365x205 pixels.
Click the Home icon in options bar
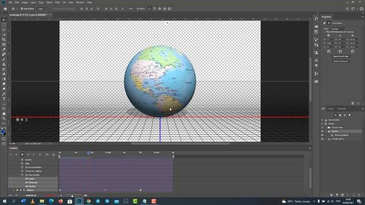pyautogui.click(x=5, y=9)
